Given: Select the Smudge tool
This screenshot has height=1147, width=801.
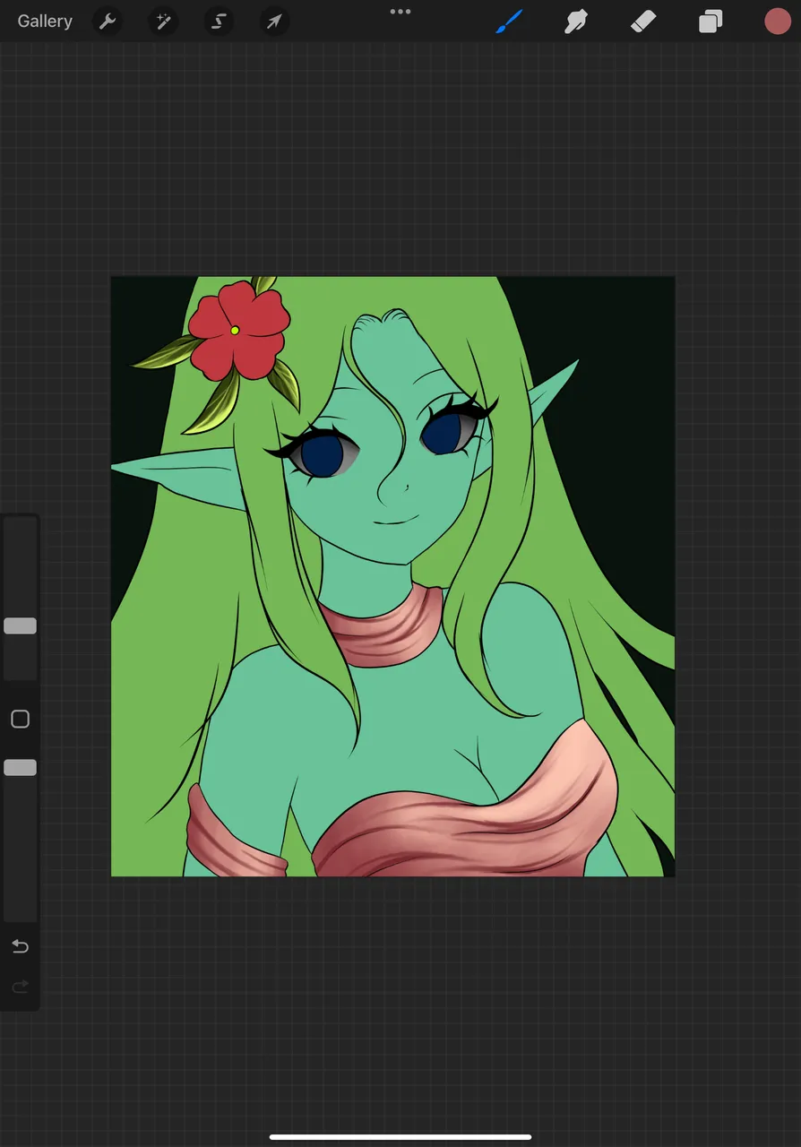Looking at the screenshot, I should click(x=576, y=22).
